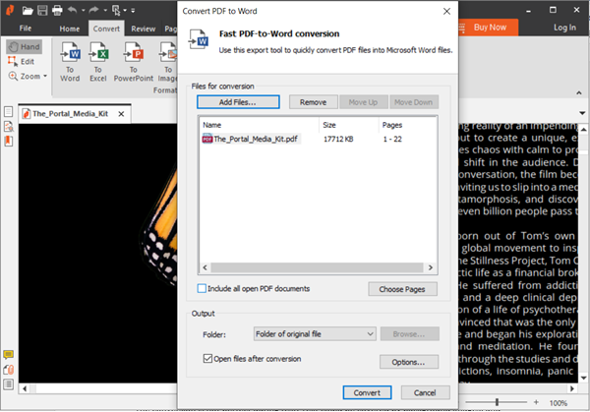
Task: Click file list horizontal scrollbar right arrow
Action: (x=430, y=267)
